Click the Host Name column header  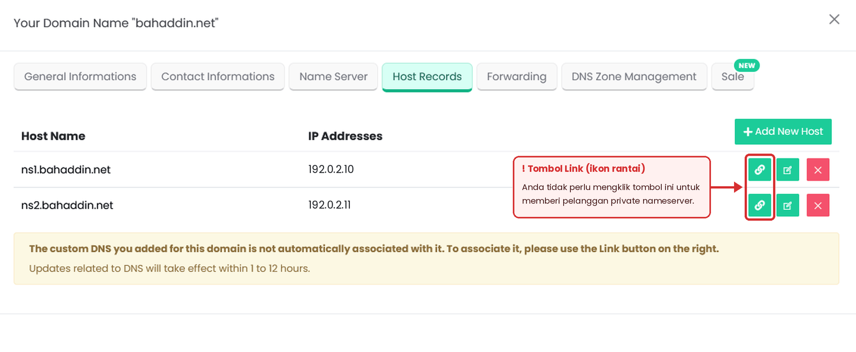coord(53,136)
